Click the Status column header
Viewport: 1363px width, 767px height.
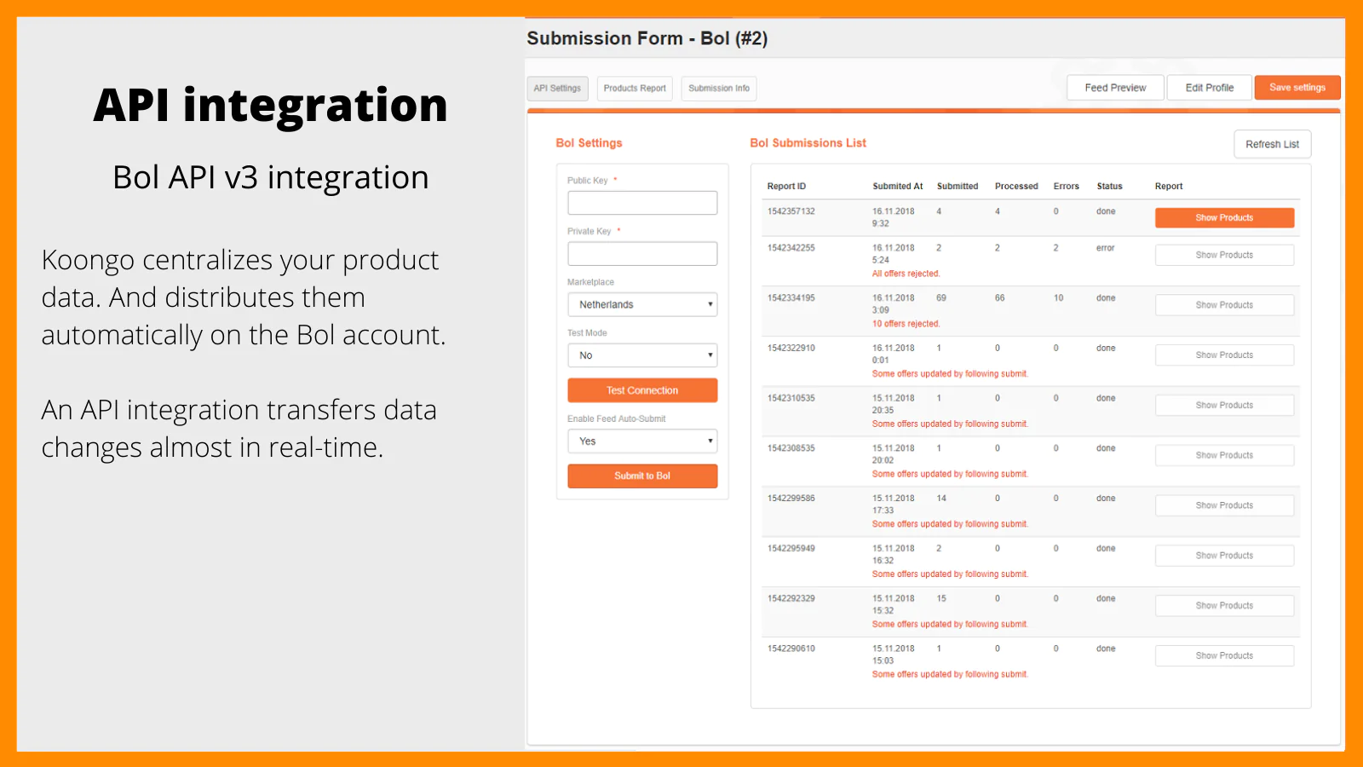pos(1110,187)
